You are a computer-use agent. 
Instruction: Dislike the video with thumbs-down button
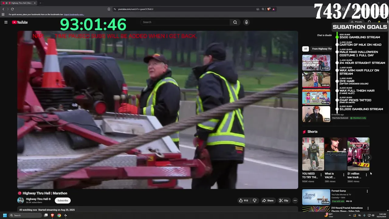tap(255, 200)
